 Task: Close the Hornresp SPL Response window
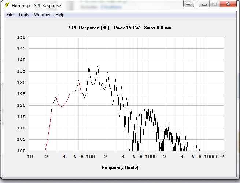point(228,4)
